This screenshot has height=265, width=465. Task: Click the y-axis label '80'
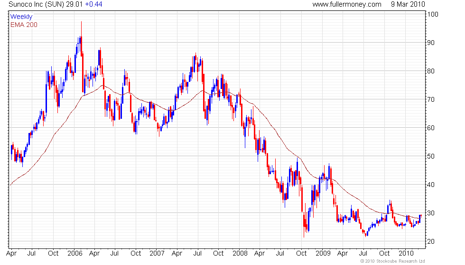pyautogui.click(x=431, y=71)
